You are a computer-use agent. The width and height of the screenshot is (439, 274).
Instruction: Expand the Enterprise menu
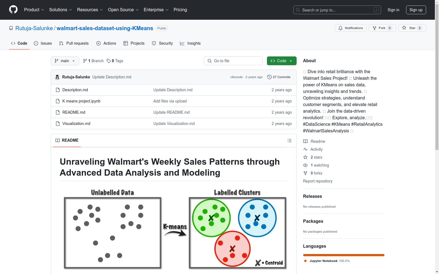point(156,10)
